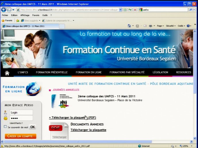Screen dimensions: 198x148
Task: Click the white house home icon
Action: click(x=7, y=73)
